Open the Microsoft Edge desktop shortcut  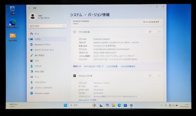(13, 23)
